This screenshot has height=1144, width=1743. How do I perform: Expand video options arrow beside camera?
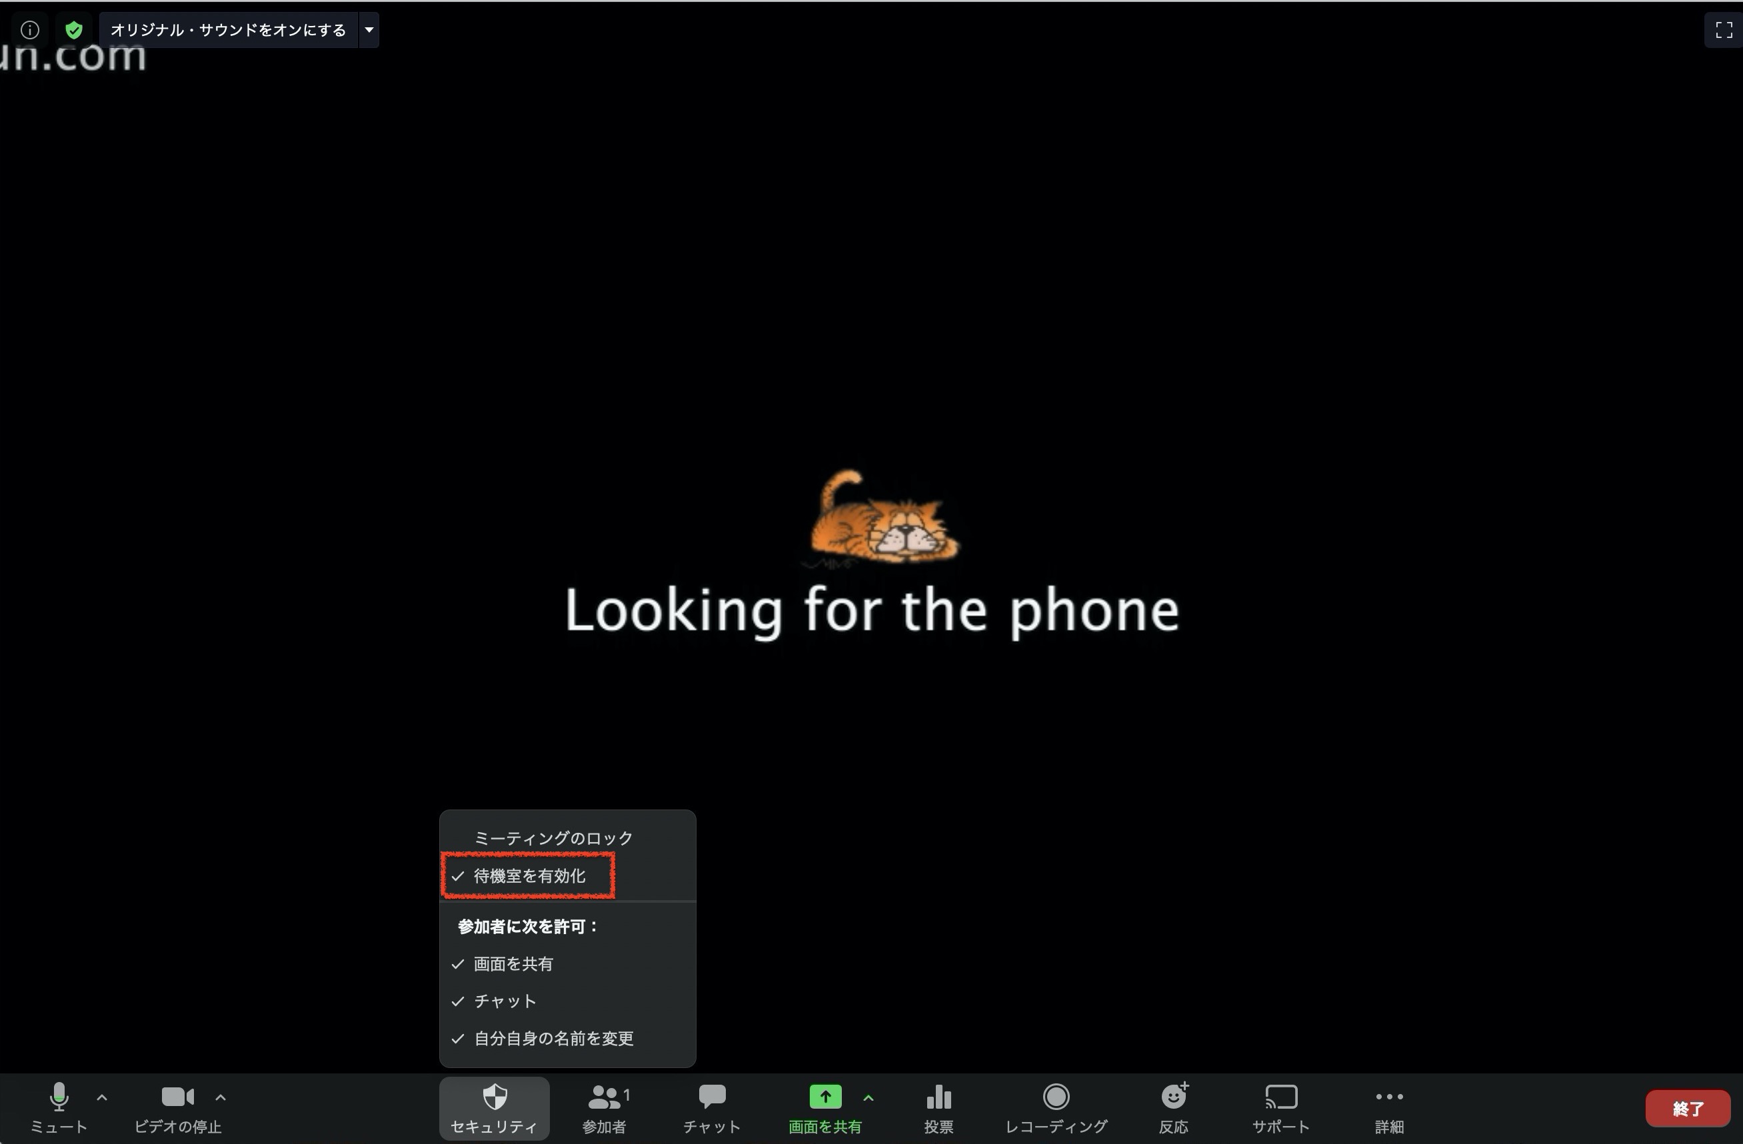pos(221,1097)
